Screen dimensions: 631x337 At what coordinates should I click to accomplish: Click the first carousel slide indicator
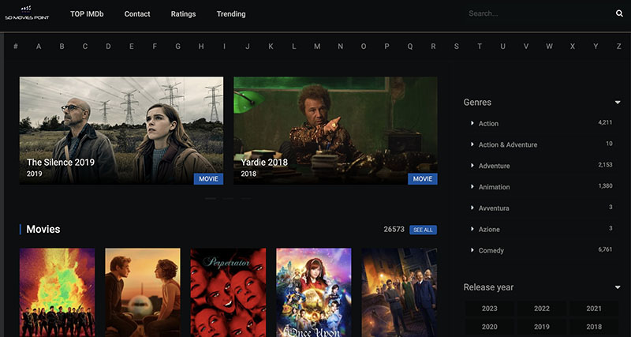(211, 199)
